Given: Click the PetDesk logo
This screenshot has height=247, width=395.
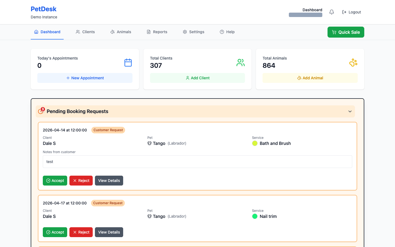Looking at the screenshot, I should [x=44, y=9].
